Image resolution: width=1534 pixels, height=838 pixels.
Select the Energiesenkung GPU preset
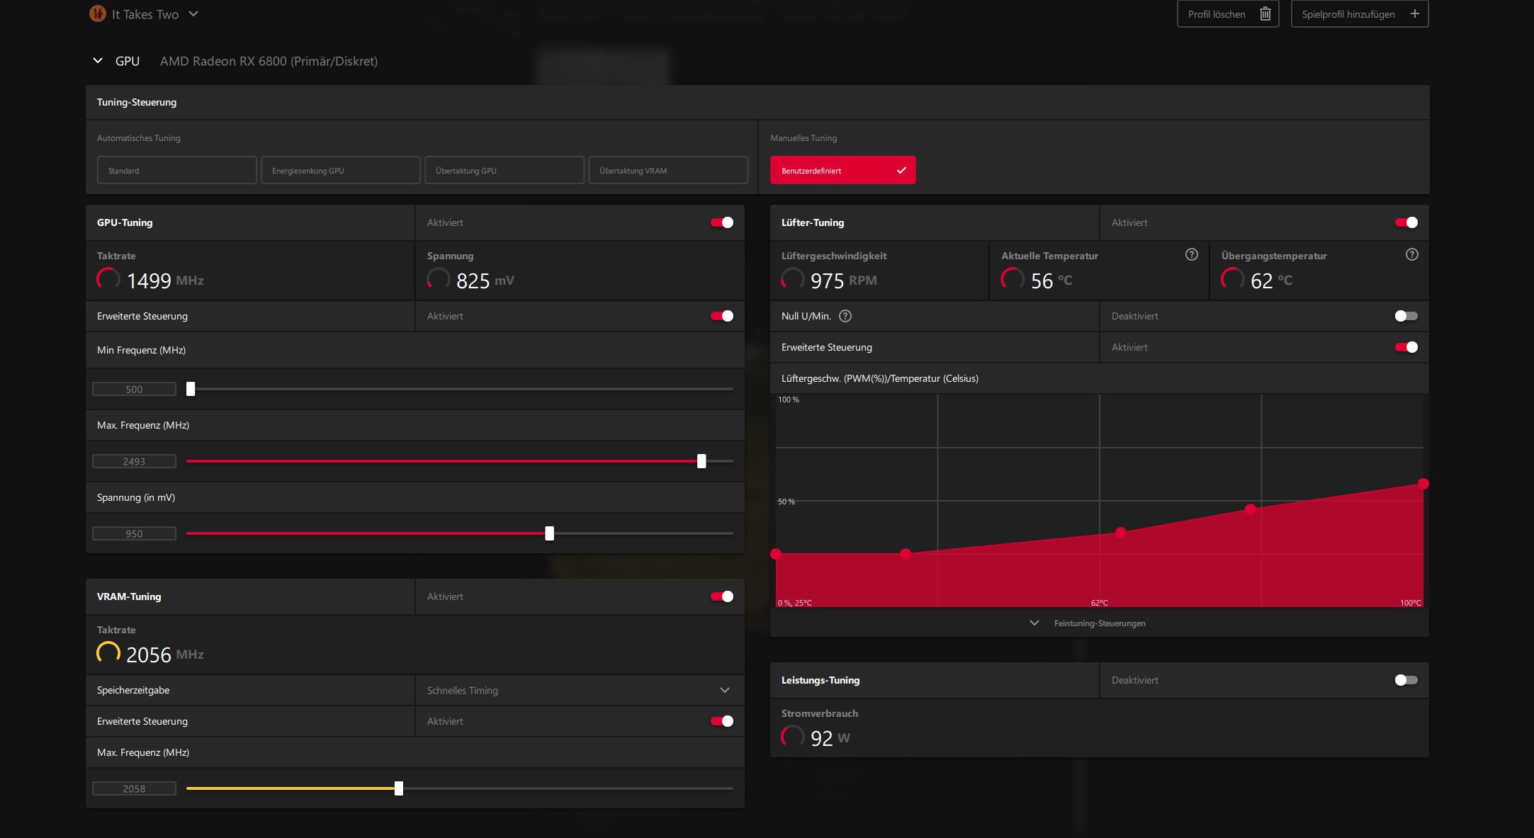pyautogui.click(x=340, y=171)
